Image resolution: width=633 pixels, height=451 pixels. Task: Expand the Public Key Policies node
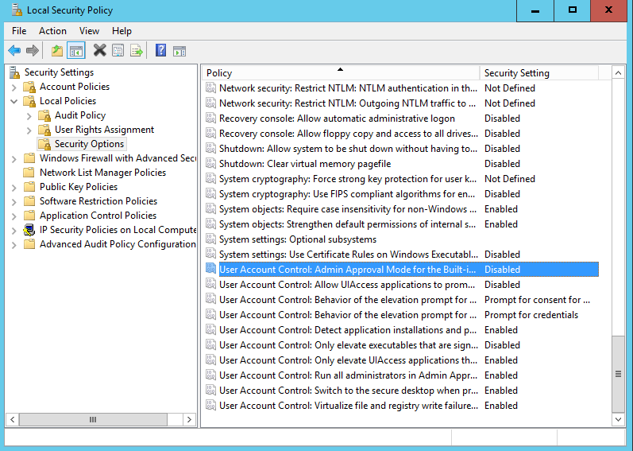click(x=14, y=187)
